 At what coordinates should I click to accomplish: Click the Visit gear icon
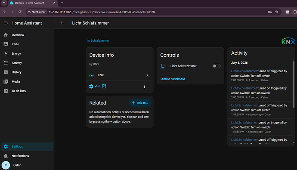91,87
